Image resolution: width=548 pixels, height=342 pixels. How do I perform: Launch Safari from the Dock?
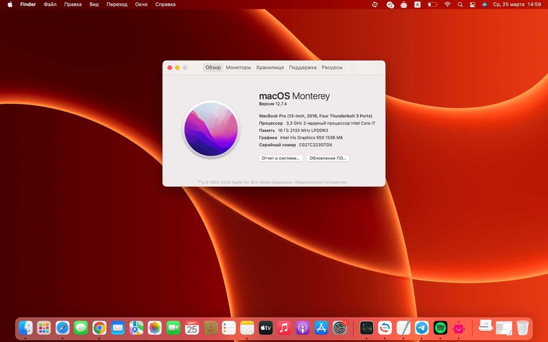(62, 328)
